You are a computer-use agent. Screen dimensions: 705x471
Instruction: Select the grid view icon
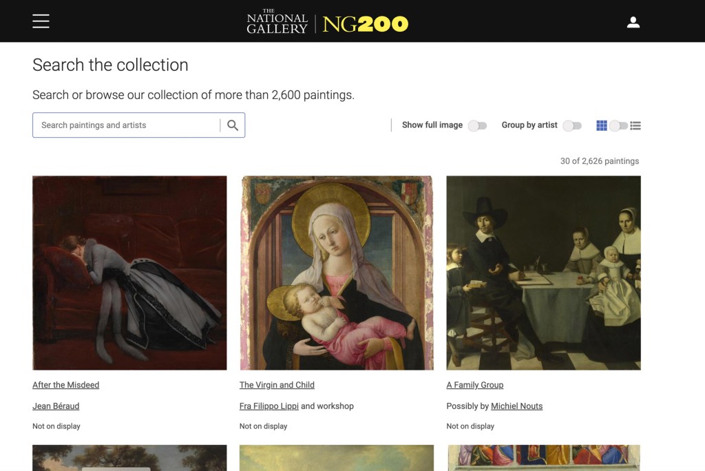tap(602, 125)
